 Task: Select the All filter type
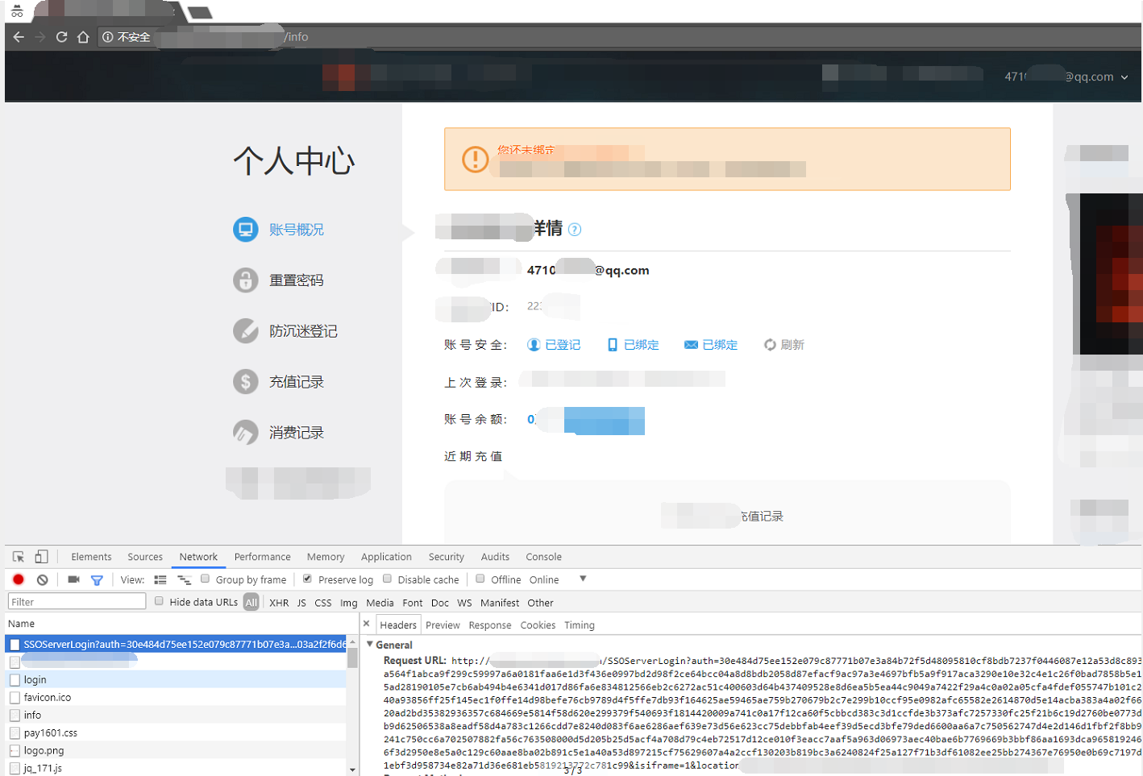click(x=251, y=603)
